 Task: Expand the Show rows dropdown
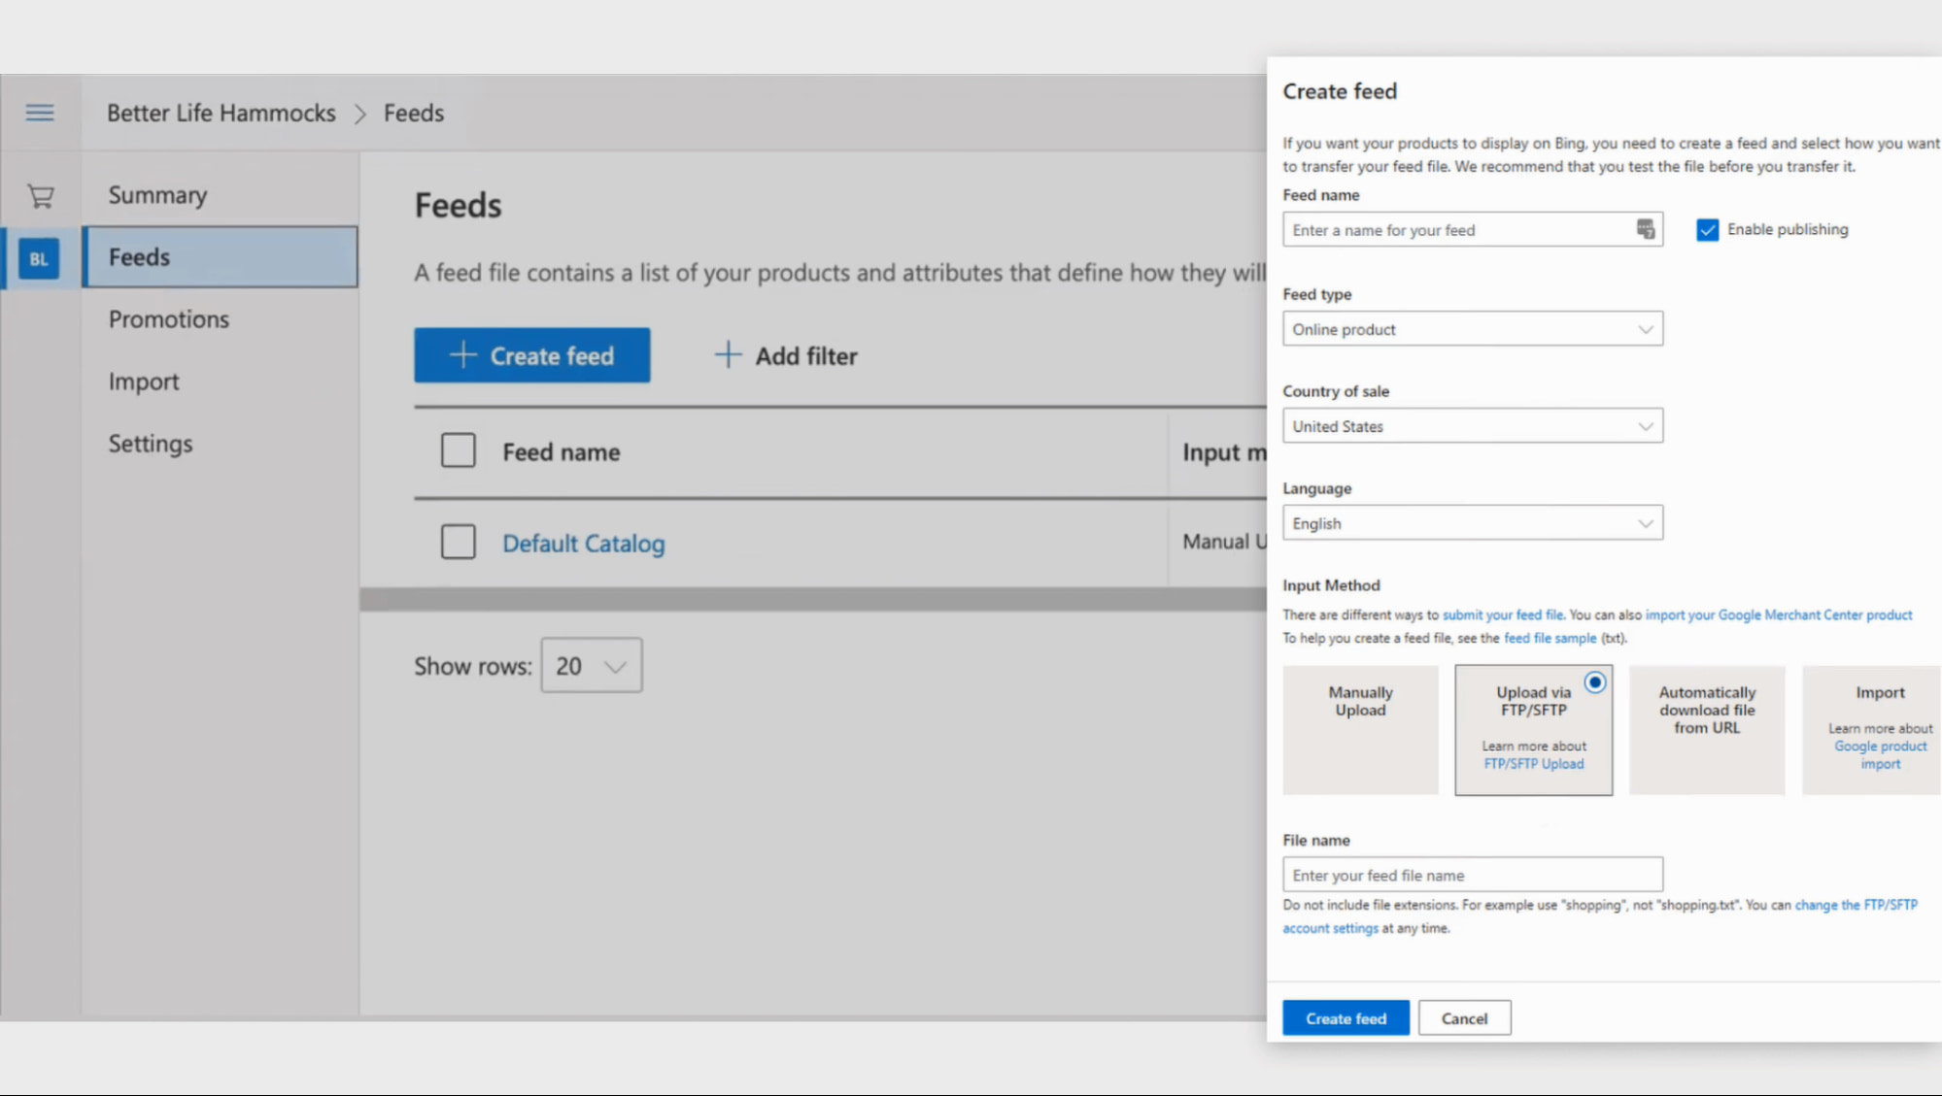[592, 665]
